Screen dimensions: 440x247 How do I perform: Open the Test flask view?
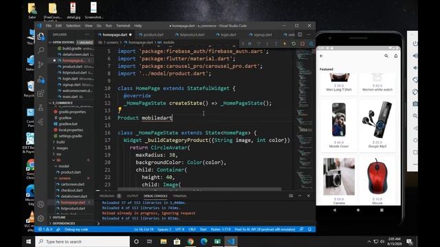(41, 108)
